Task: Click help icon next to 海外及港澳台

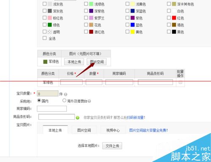Action: pos(89,101)
